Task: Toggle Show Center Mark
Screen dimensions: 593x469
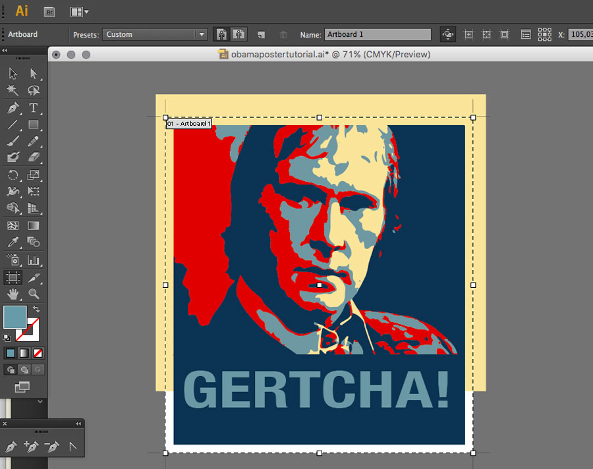Action: pyautogui.click(x=468, y=34)
